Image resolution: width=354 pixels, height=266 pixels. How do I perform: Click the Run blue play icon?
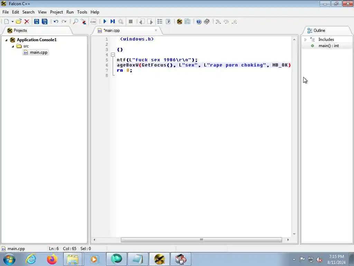[x=105, y=21]
